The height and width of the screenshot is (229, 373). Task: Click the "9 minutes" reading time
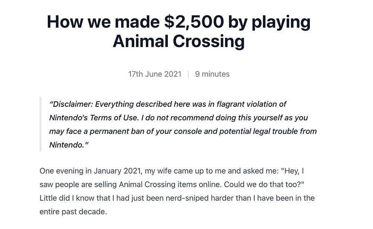[212, 74]
